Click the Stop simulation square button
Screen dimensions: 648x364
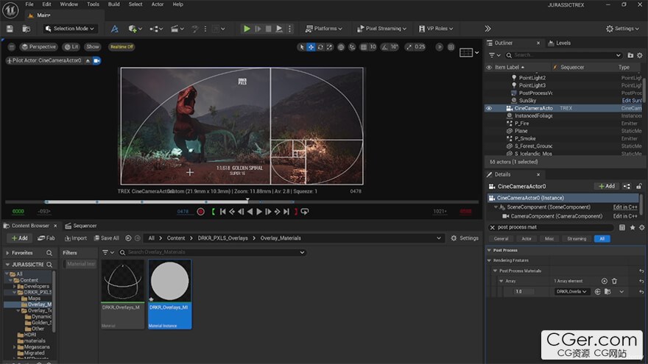[x=269, y=29]
